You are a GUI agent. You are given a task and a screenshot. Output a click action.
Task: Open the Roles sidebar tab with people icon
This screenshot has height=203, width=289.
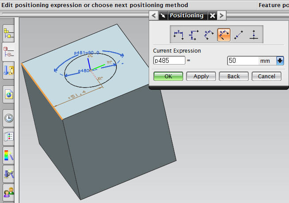(9, 192)
